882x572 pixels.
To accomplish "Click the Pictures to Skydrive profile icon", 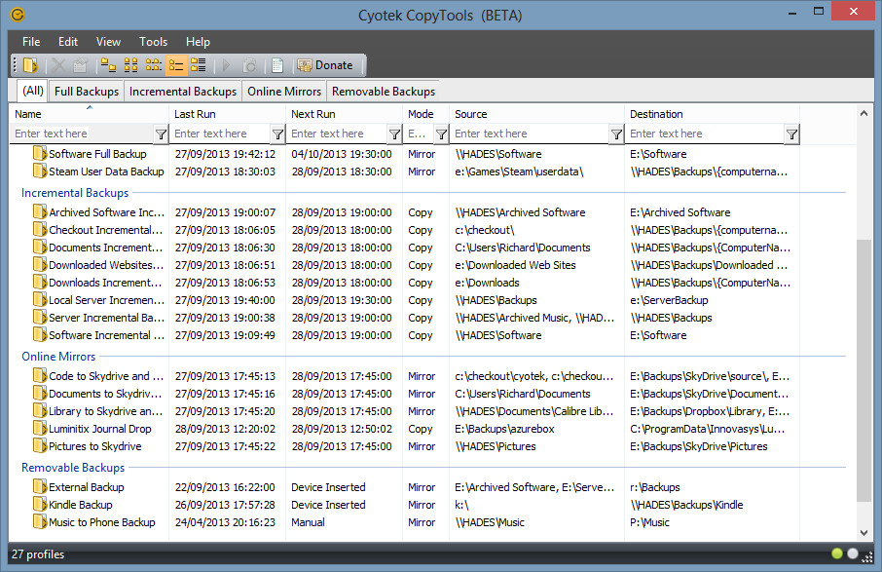I will pyautogui.click(x=39, y=446).
